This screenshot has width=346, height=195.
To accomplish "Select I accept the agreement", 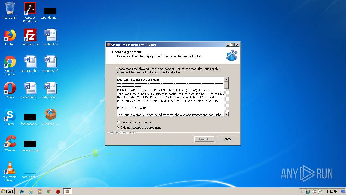I will [134, 122].
